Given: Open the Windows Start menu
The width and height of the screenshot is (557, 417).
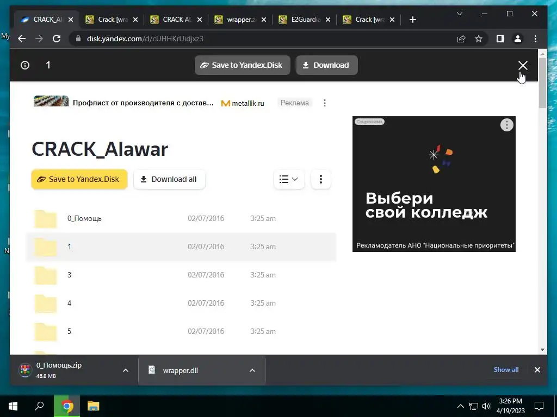Looking at the screenshot, I should [x=13, y=406].
